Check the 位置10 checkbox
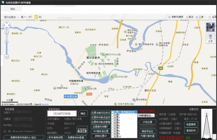The image size is (217, 140). coord(113,136)
